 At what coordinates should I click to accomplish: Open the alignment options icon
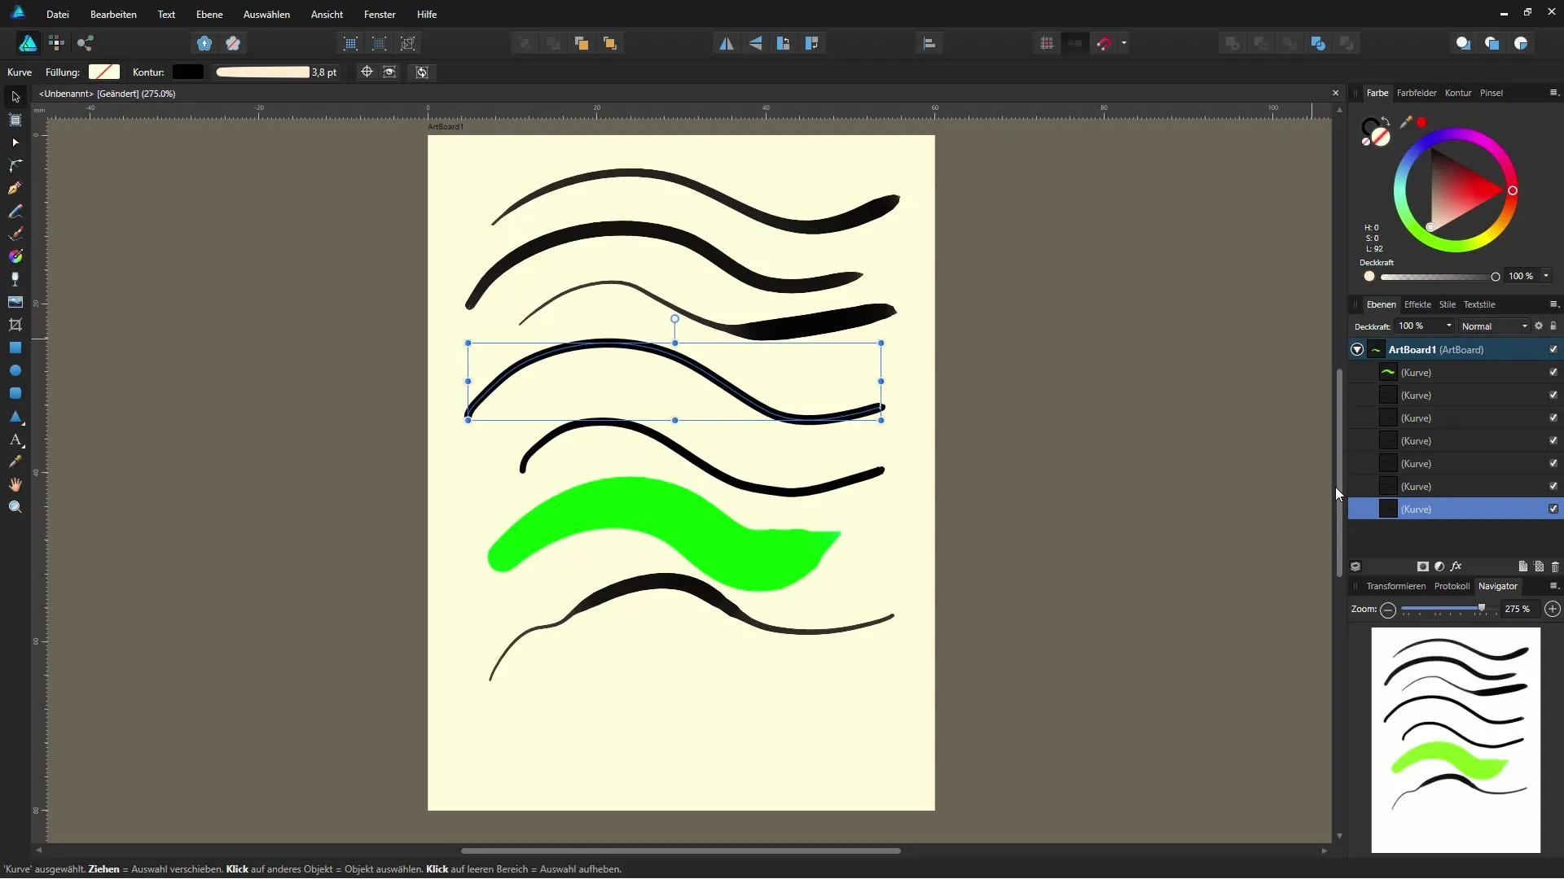click(x=929, y=44)
